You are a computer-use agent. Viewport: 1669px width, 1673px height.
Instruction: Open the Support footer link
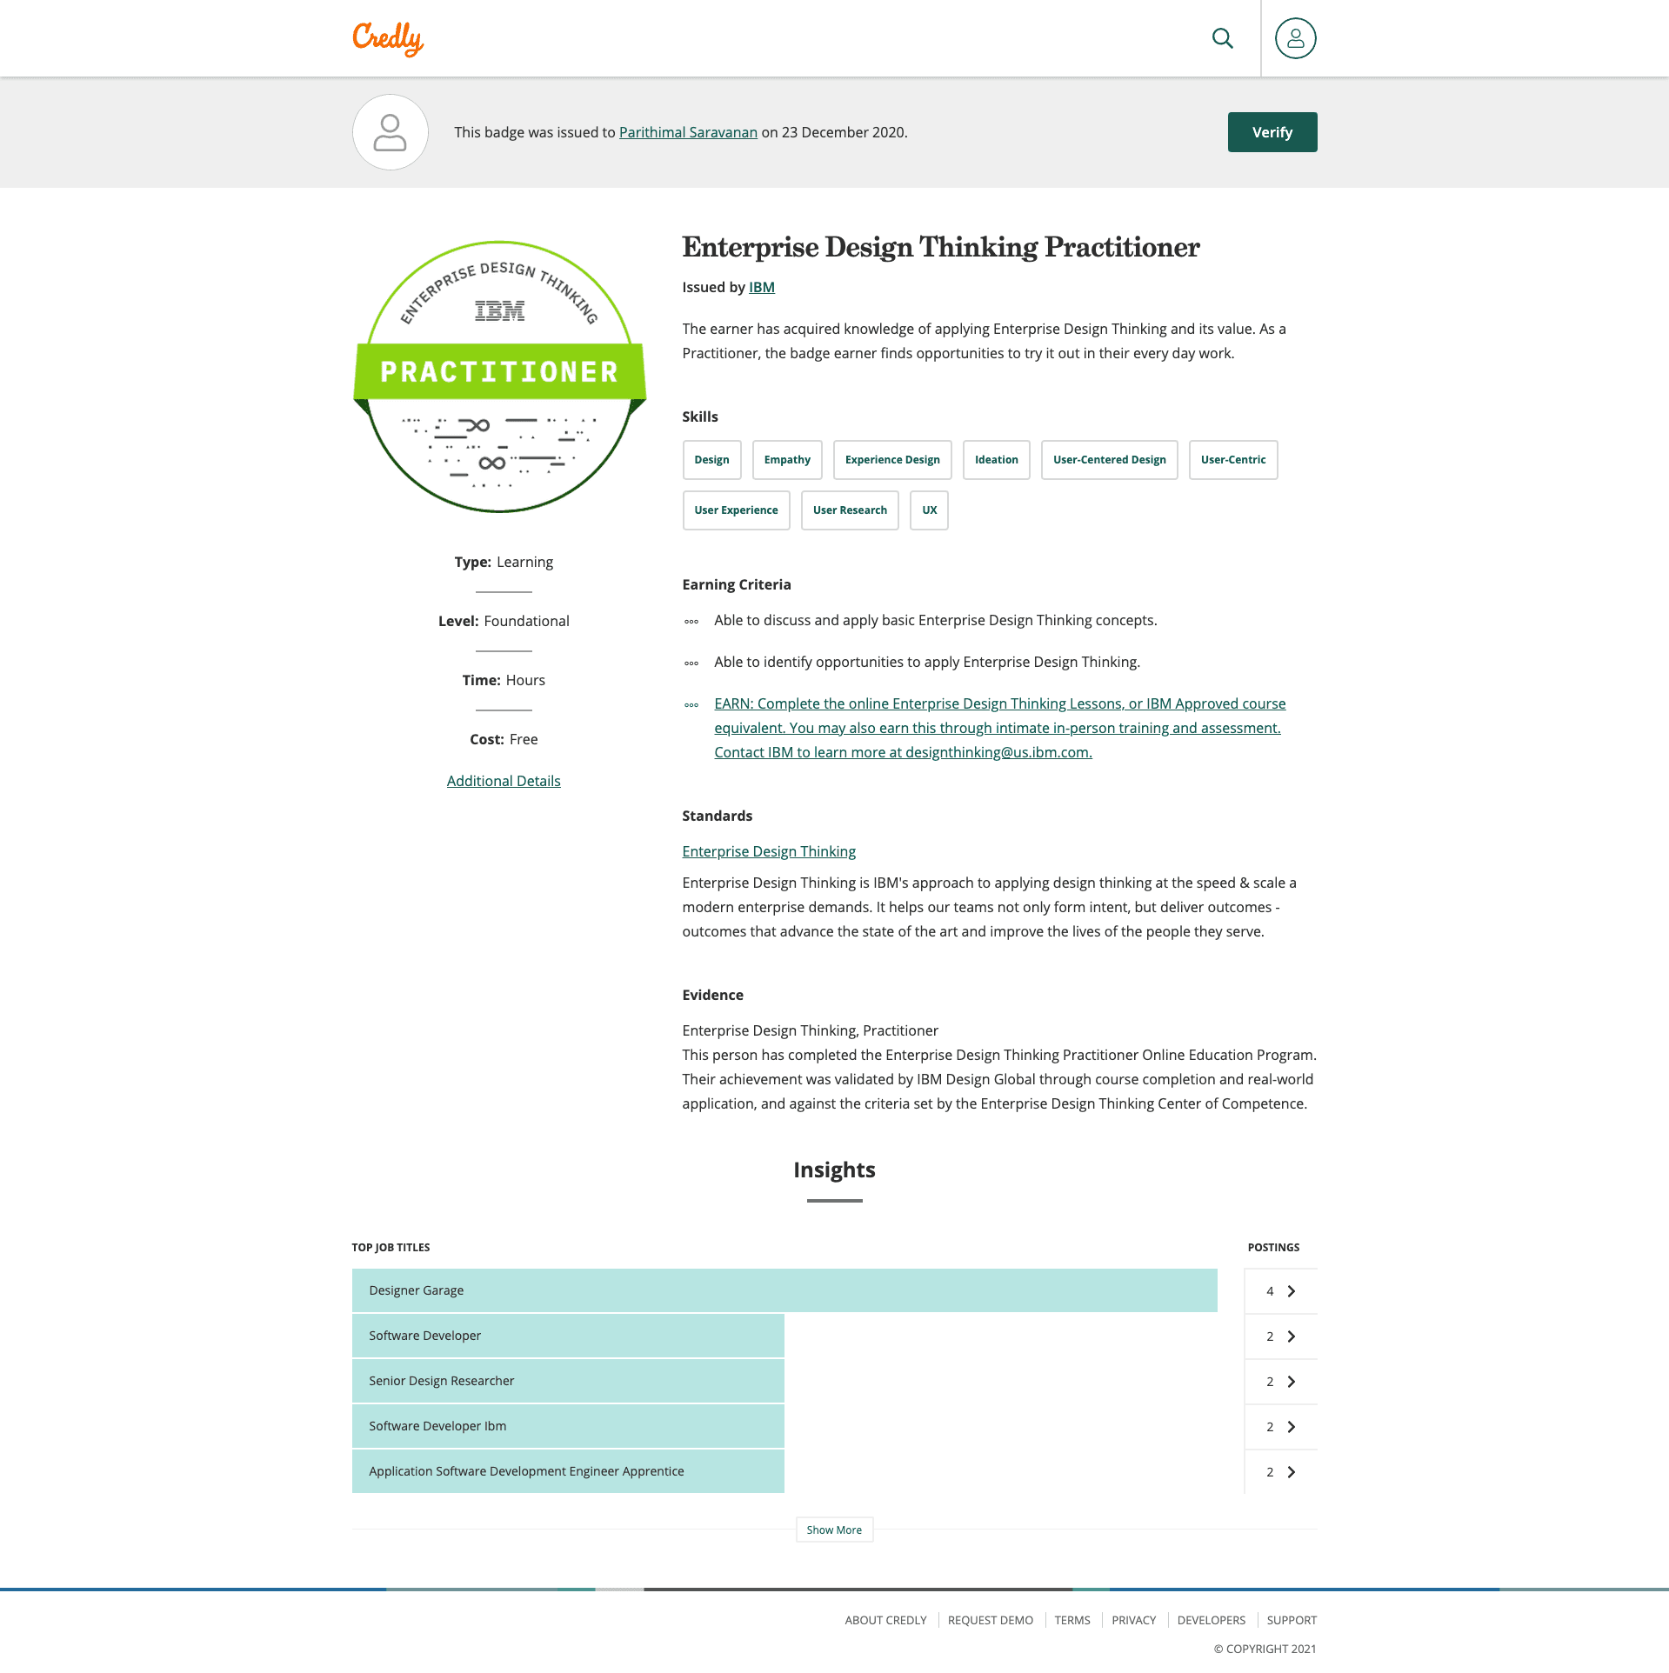1292,1620
